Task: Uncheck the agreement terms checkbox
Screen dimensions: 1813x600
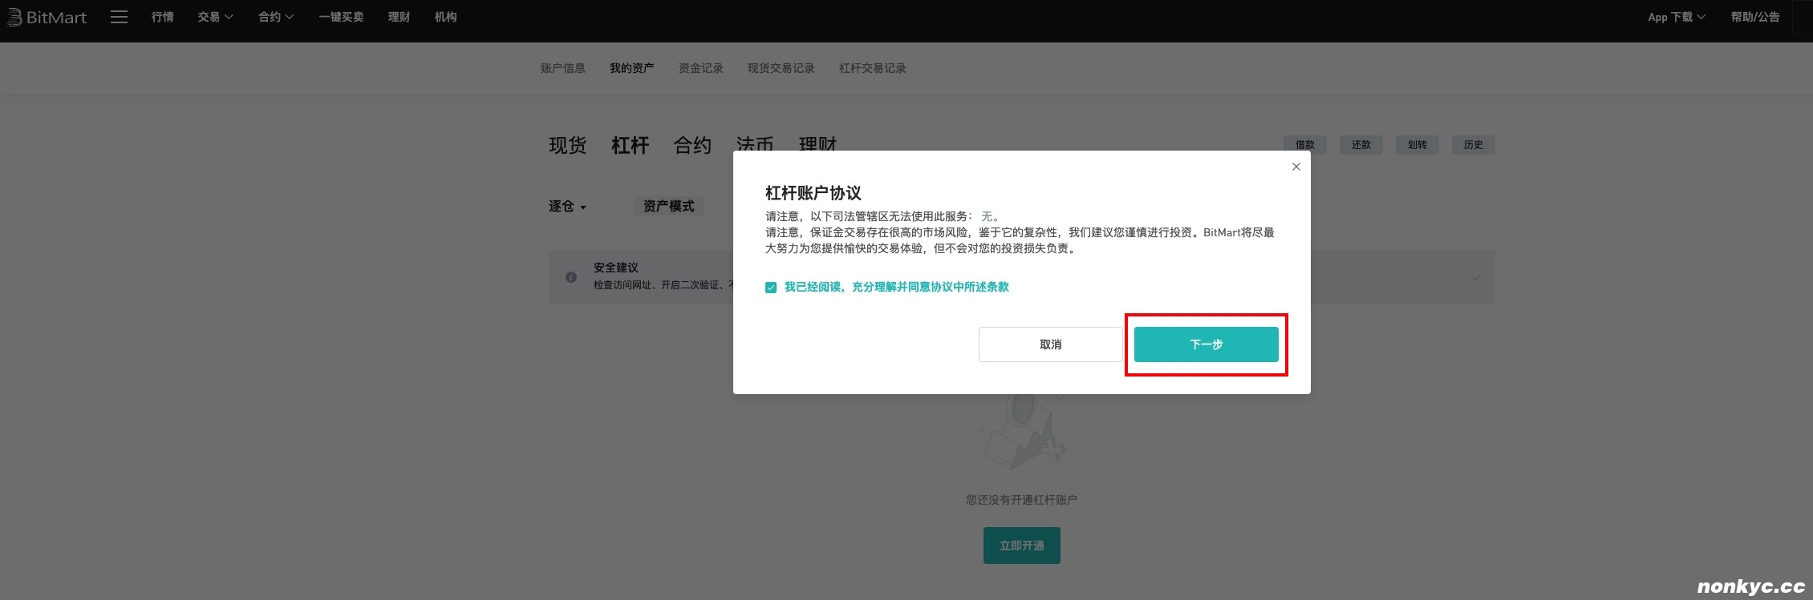Action: (771, 288)
